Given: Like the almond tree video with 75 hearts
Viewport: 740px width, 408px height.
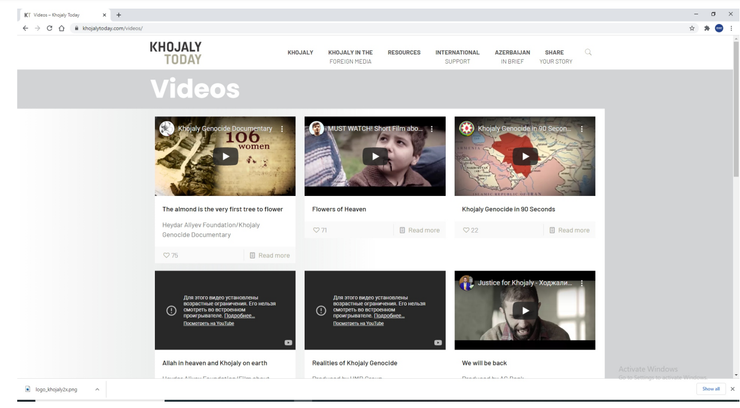Looking at the screenshot, I should click(171, 256).
